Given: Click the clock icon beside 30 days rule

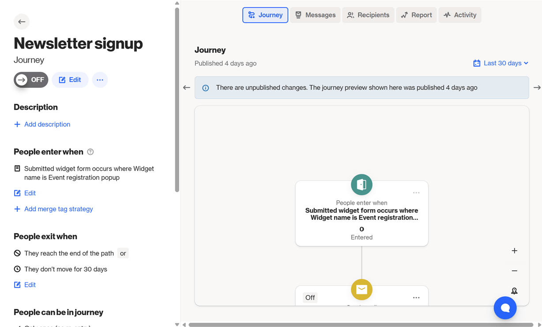Looking at the screenshot, I should [17, 269].
